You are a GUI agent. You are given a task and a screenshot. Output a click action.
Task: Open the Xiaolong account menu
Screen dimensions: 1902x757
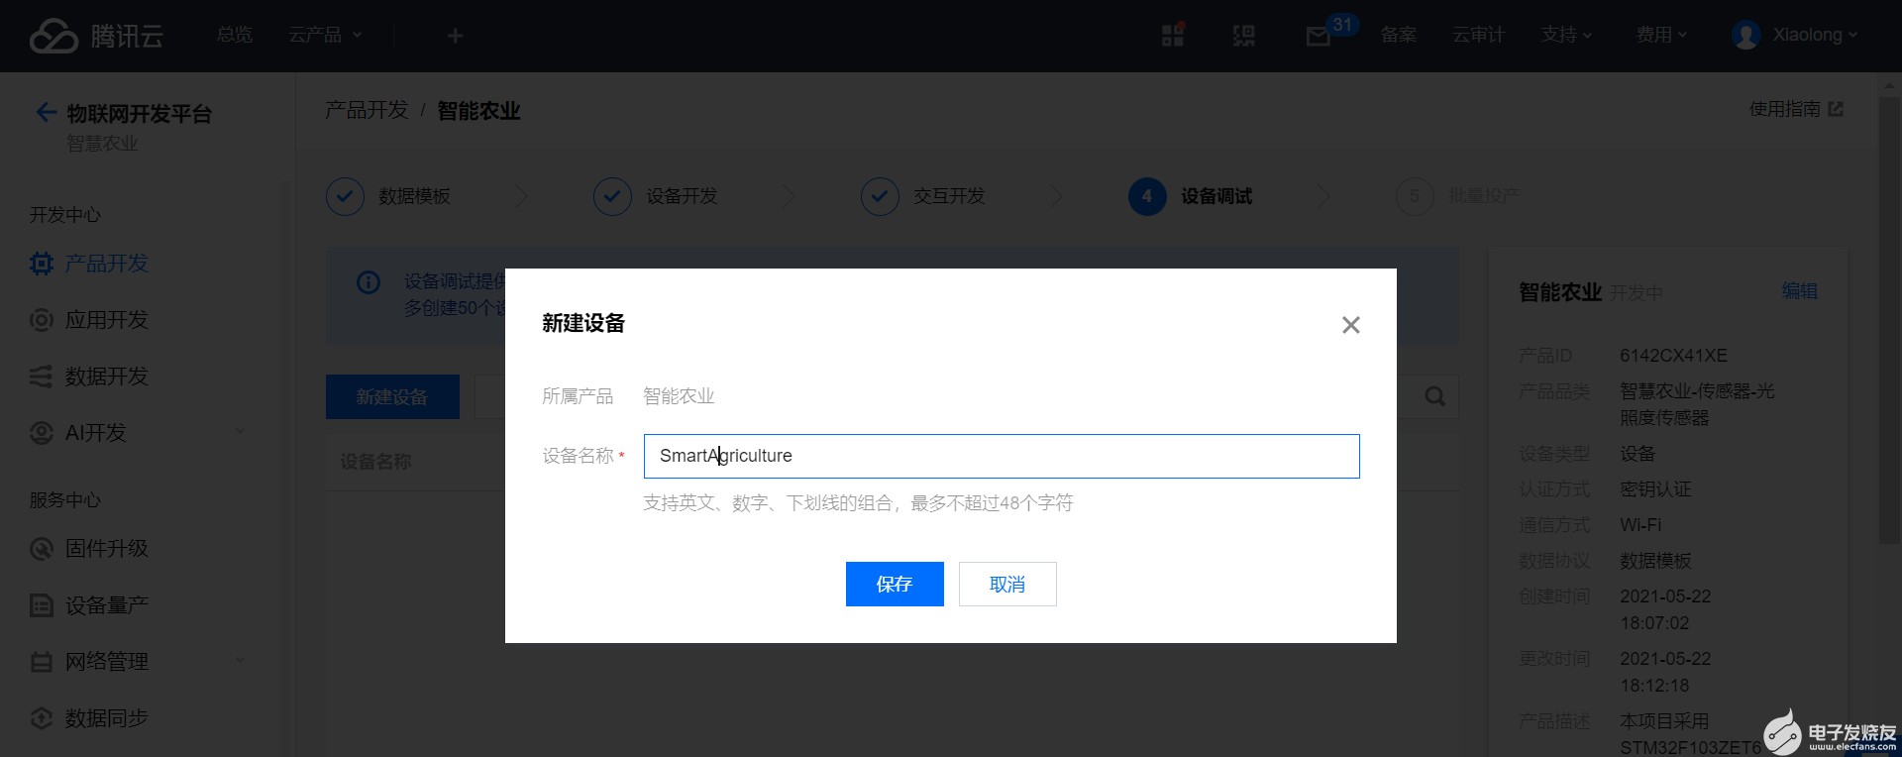[x=1815, y=36]
